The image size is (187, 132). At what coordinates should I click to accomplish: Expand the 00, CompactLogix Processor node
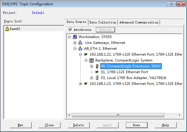tap(91, 66)
